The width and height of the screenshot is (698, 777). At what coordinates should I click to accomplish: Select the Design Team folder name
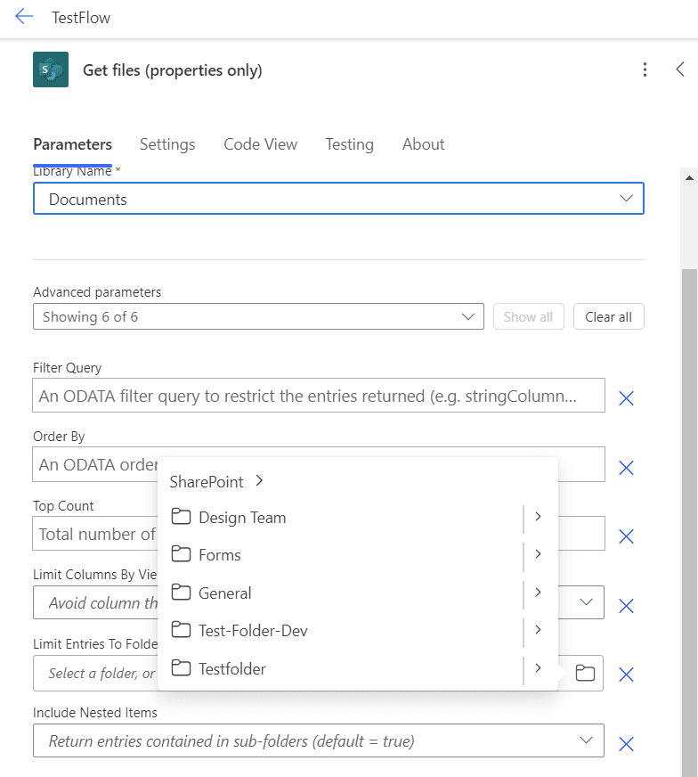[x=242, y=518]
